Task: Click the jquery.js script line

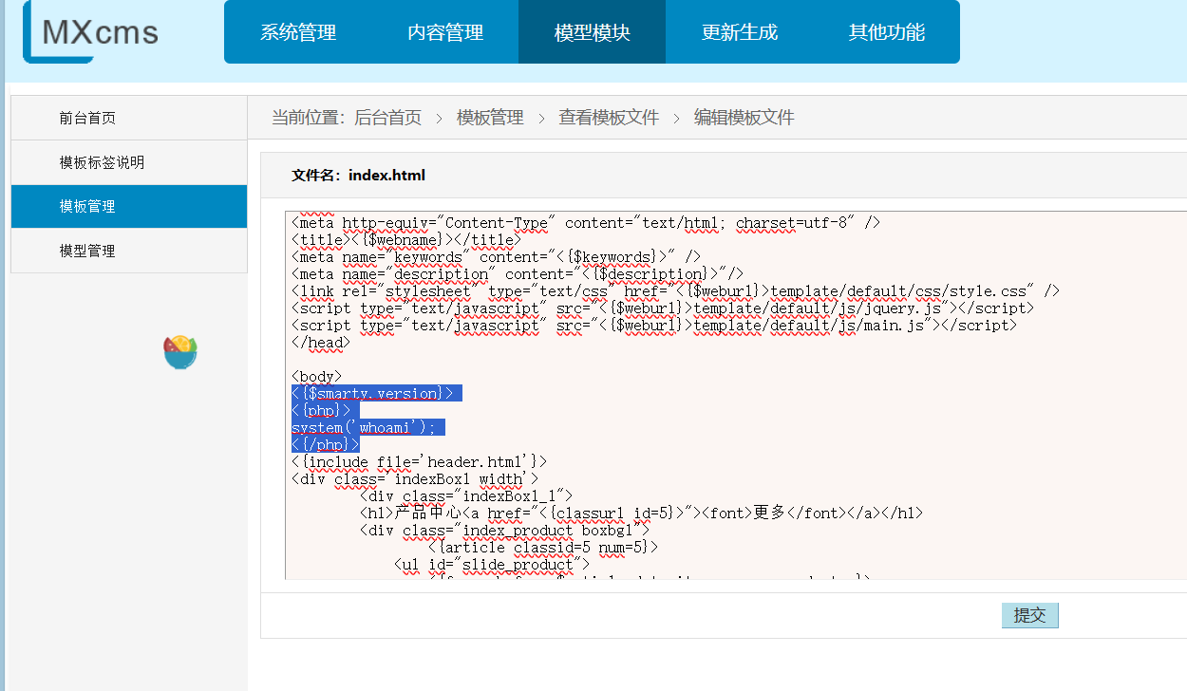Action: pyautogui.click(x=663, y=308)
